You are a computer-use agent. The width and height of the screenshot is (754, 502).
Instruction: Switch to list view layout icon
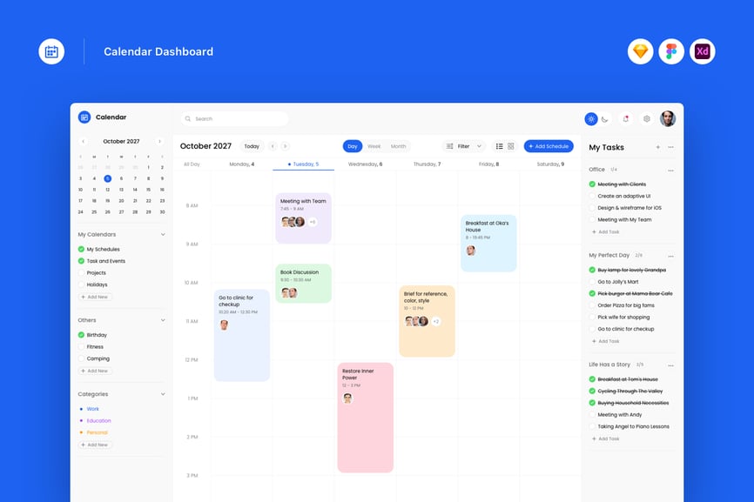tap(499, 146)
